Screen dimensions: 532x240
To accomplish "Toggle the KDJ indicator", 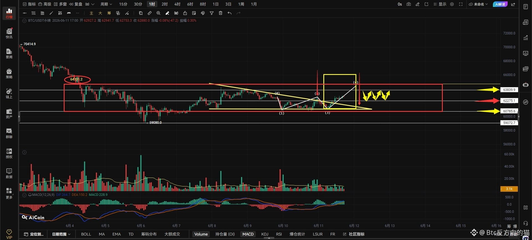I will [x=265, y=234].
